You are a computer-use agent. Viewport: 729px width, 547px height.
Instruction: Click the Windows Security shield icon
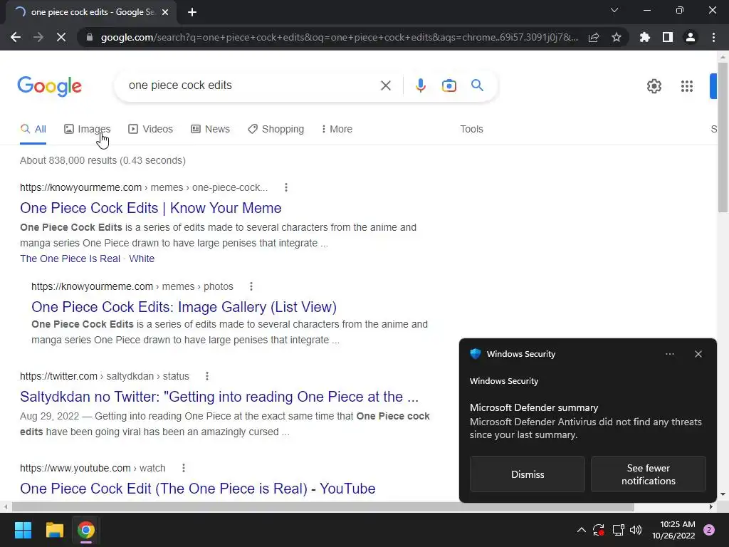click(475, 354)
